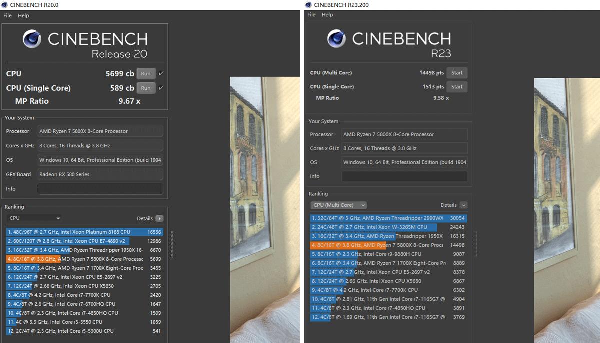Screen dimensions: 600x343
Task: Start the CPU (Single Core) test in R23
Action: (x=456, y=86)
